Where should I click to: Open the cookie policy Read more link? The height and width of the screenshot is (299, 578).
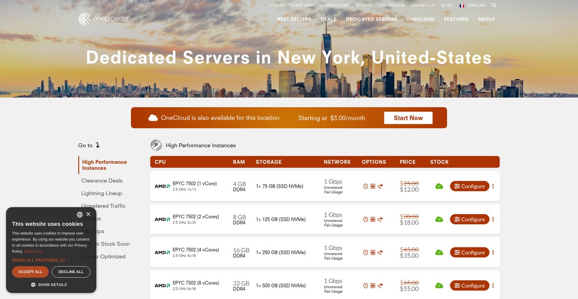(33, 251)
